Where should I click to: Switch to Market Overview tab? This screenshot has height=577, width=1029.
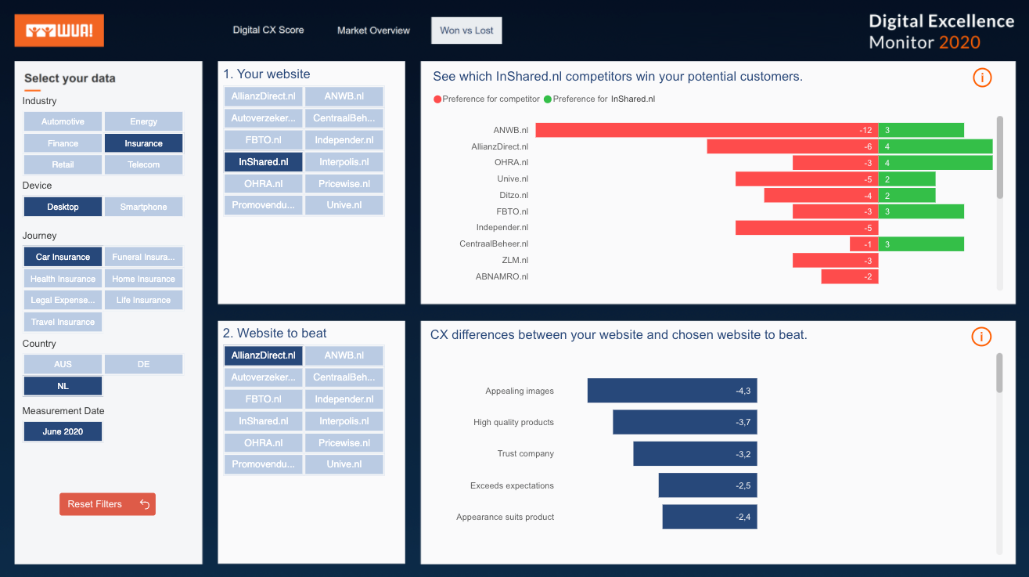pyautogui.click(x=373, y=31)
